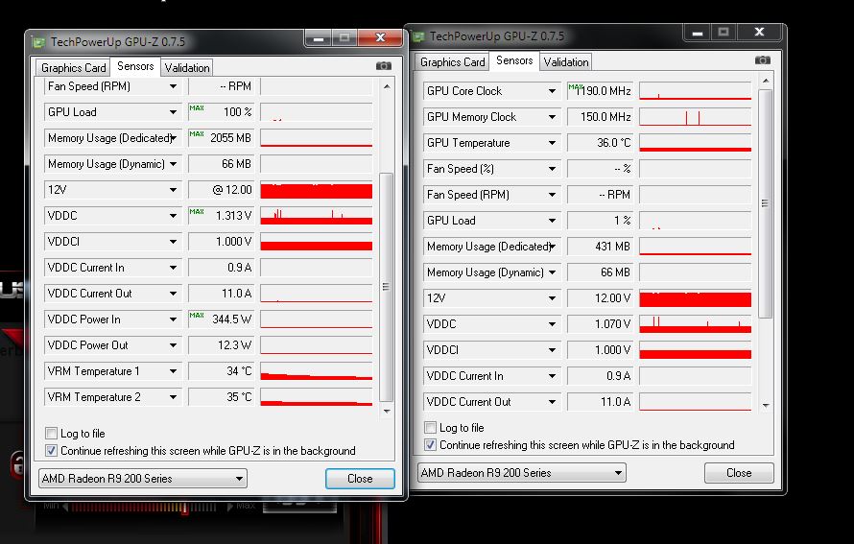Select Sensors tab in right GPU-Z window
The width and height of the screenshot is (854, 544).
[x=514, y=60]
